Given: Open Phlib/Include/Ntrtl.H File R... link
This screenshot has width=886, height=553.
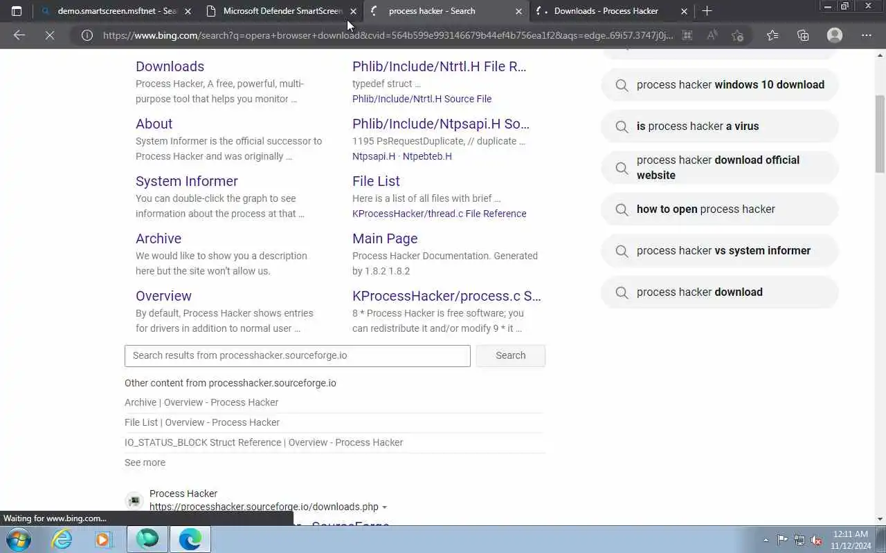Looking at the screenshot, I should (440, 66).
